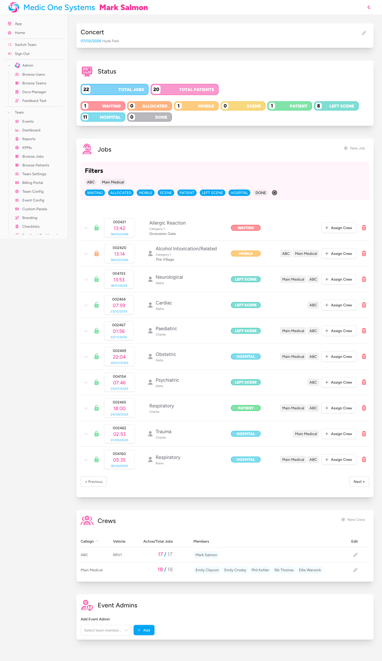382x661 pixels.
Task: Enable the DONE status filter
Action: pyautogui.click(x=261, y=193)
